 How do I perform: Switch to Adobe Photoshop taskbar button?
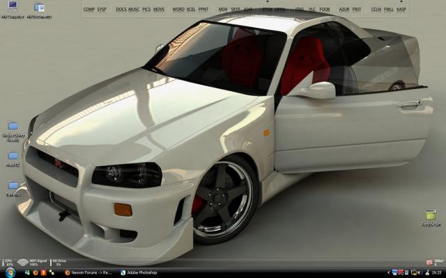(x=139, y=272)
